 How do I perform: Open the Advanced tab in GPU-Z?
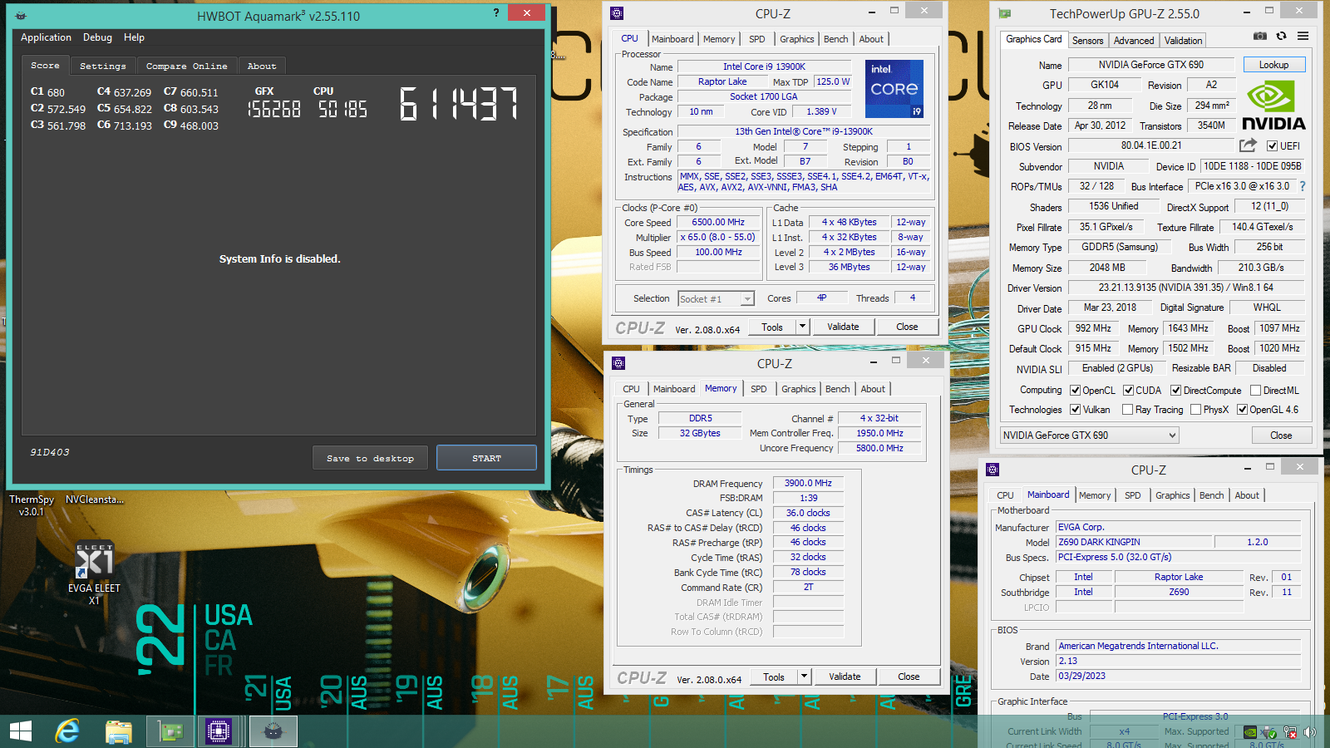pos(1134,41)
